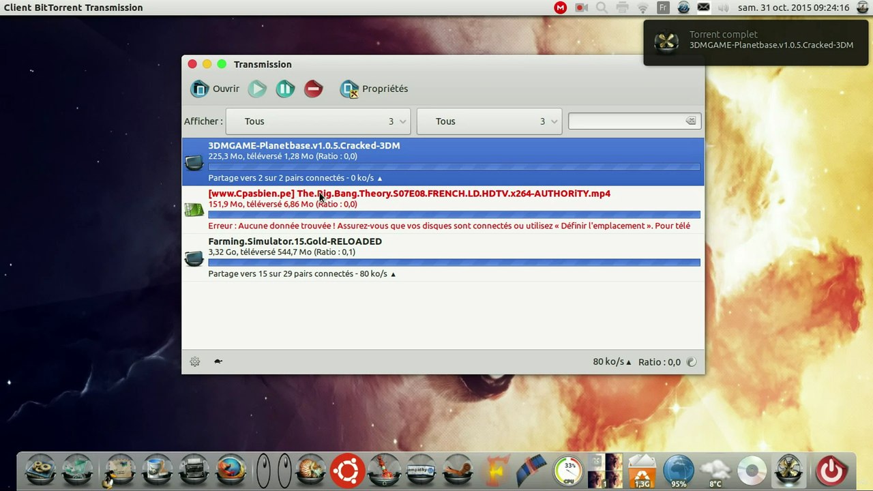The height and width of the screenshot is (491, 873).
Task: Open the magnifier search indicator in top bar
Action: 602,8
